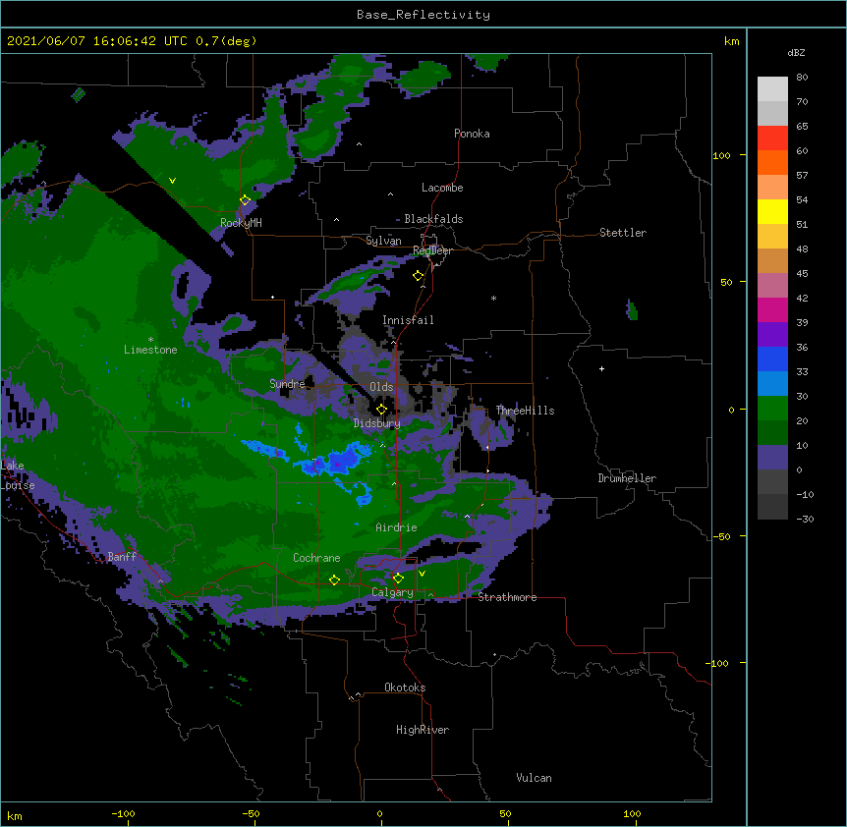The width and height of the screenshot is (847, 827).
Task: Pick the light gray 70-80 dBZ legend swatch
Action: (x=772, y=89)
